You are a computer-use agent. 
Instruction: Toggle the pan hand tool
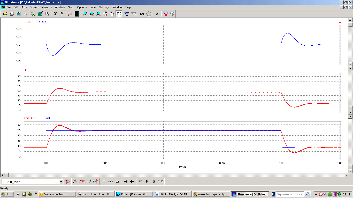point(119,14)
